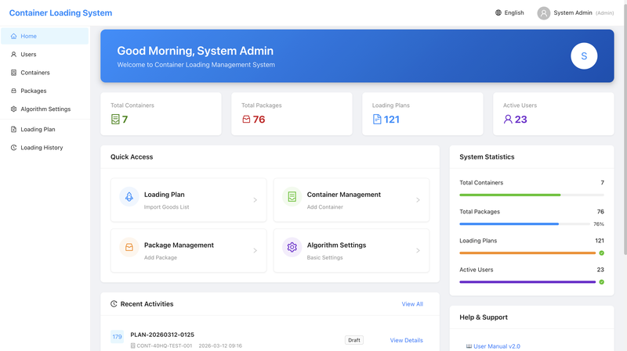Click the Active Users purple person icon
This screenshot has width=627, height=351.
pos(508,120)
